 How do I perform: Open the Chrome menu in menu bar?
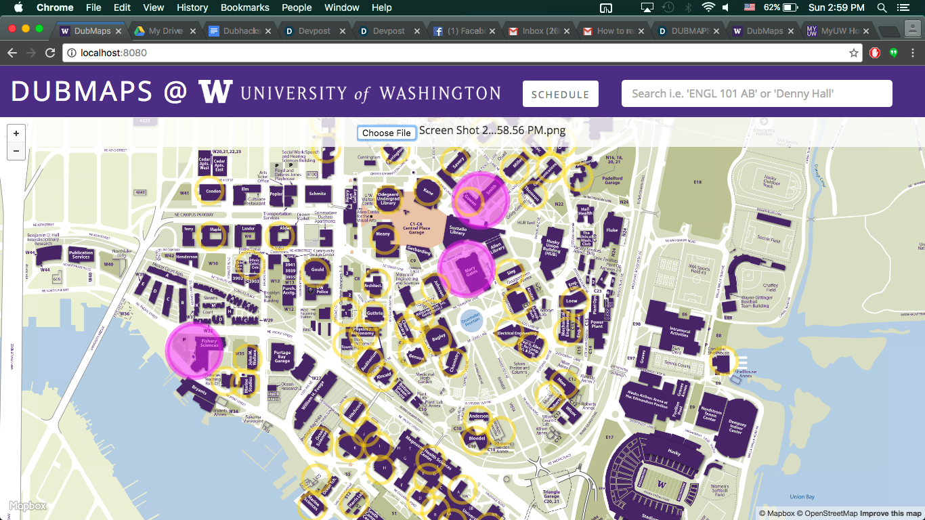click(x=55, y=7)
